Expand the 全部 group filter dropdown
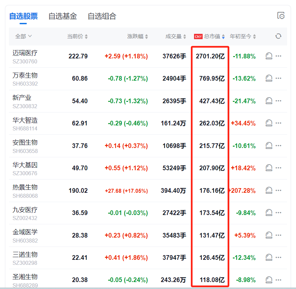This screenshot has width=296, height=289. pyautogui.click(x=24, y=36)
